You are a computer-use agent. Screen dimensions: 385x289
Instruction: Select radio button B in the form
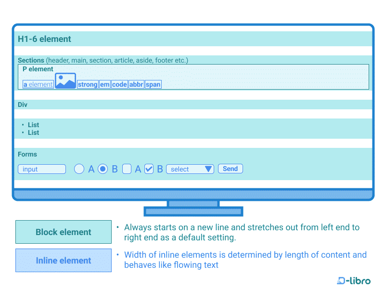(x=103, y=169)
